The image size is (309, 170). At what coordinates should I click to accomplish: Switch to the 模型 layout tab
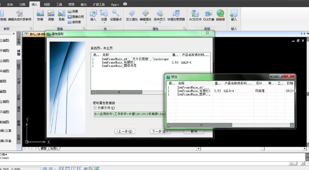44,148
